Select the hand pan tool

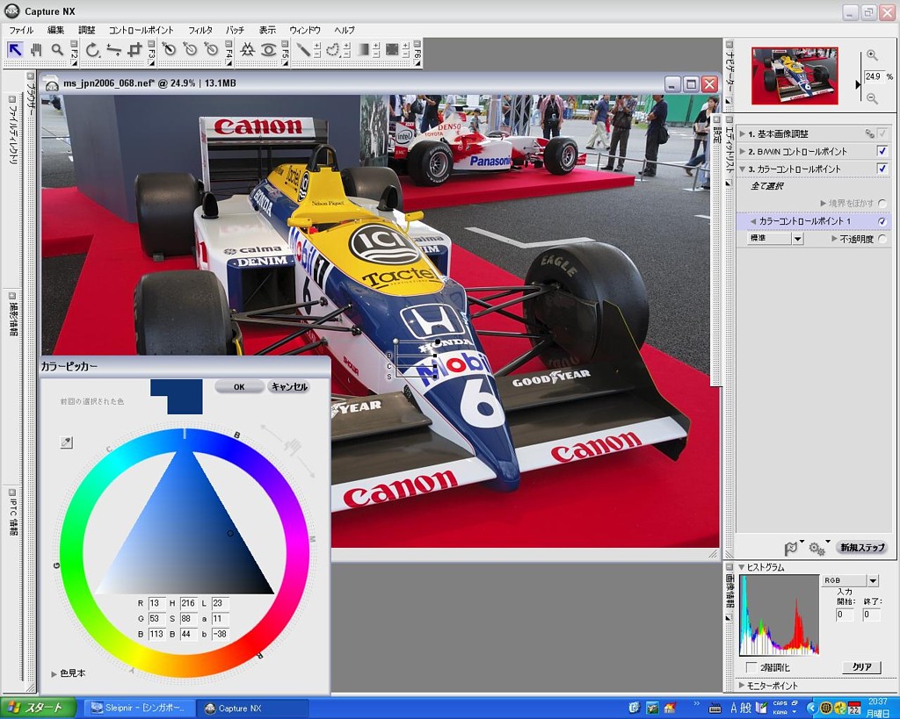(x=36, y=50)
